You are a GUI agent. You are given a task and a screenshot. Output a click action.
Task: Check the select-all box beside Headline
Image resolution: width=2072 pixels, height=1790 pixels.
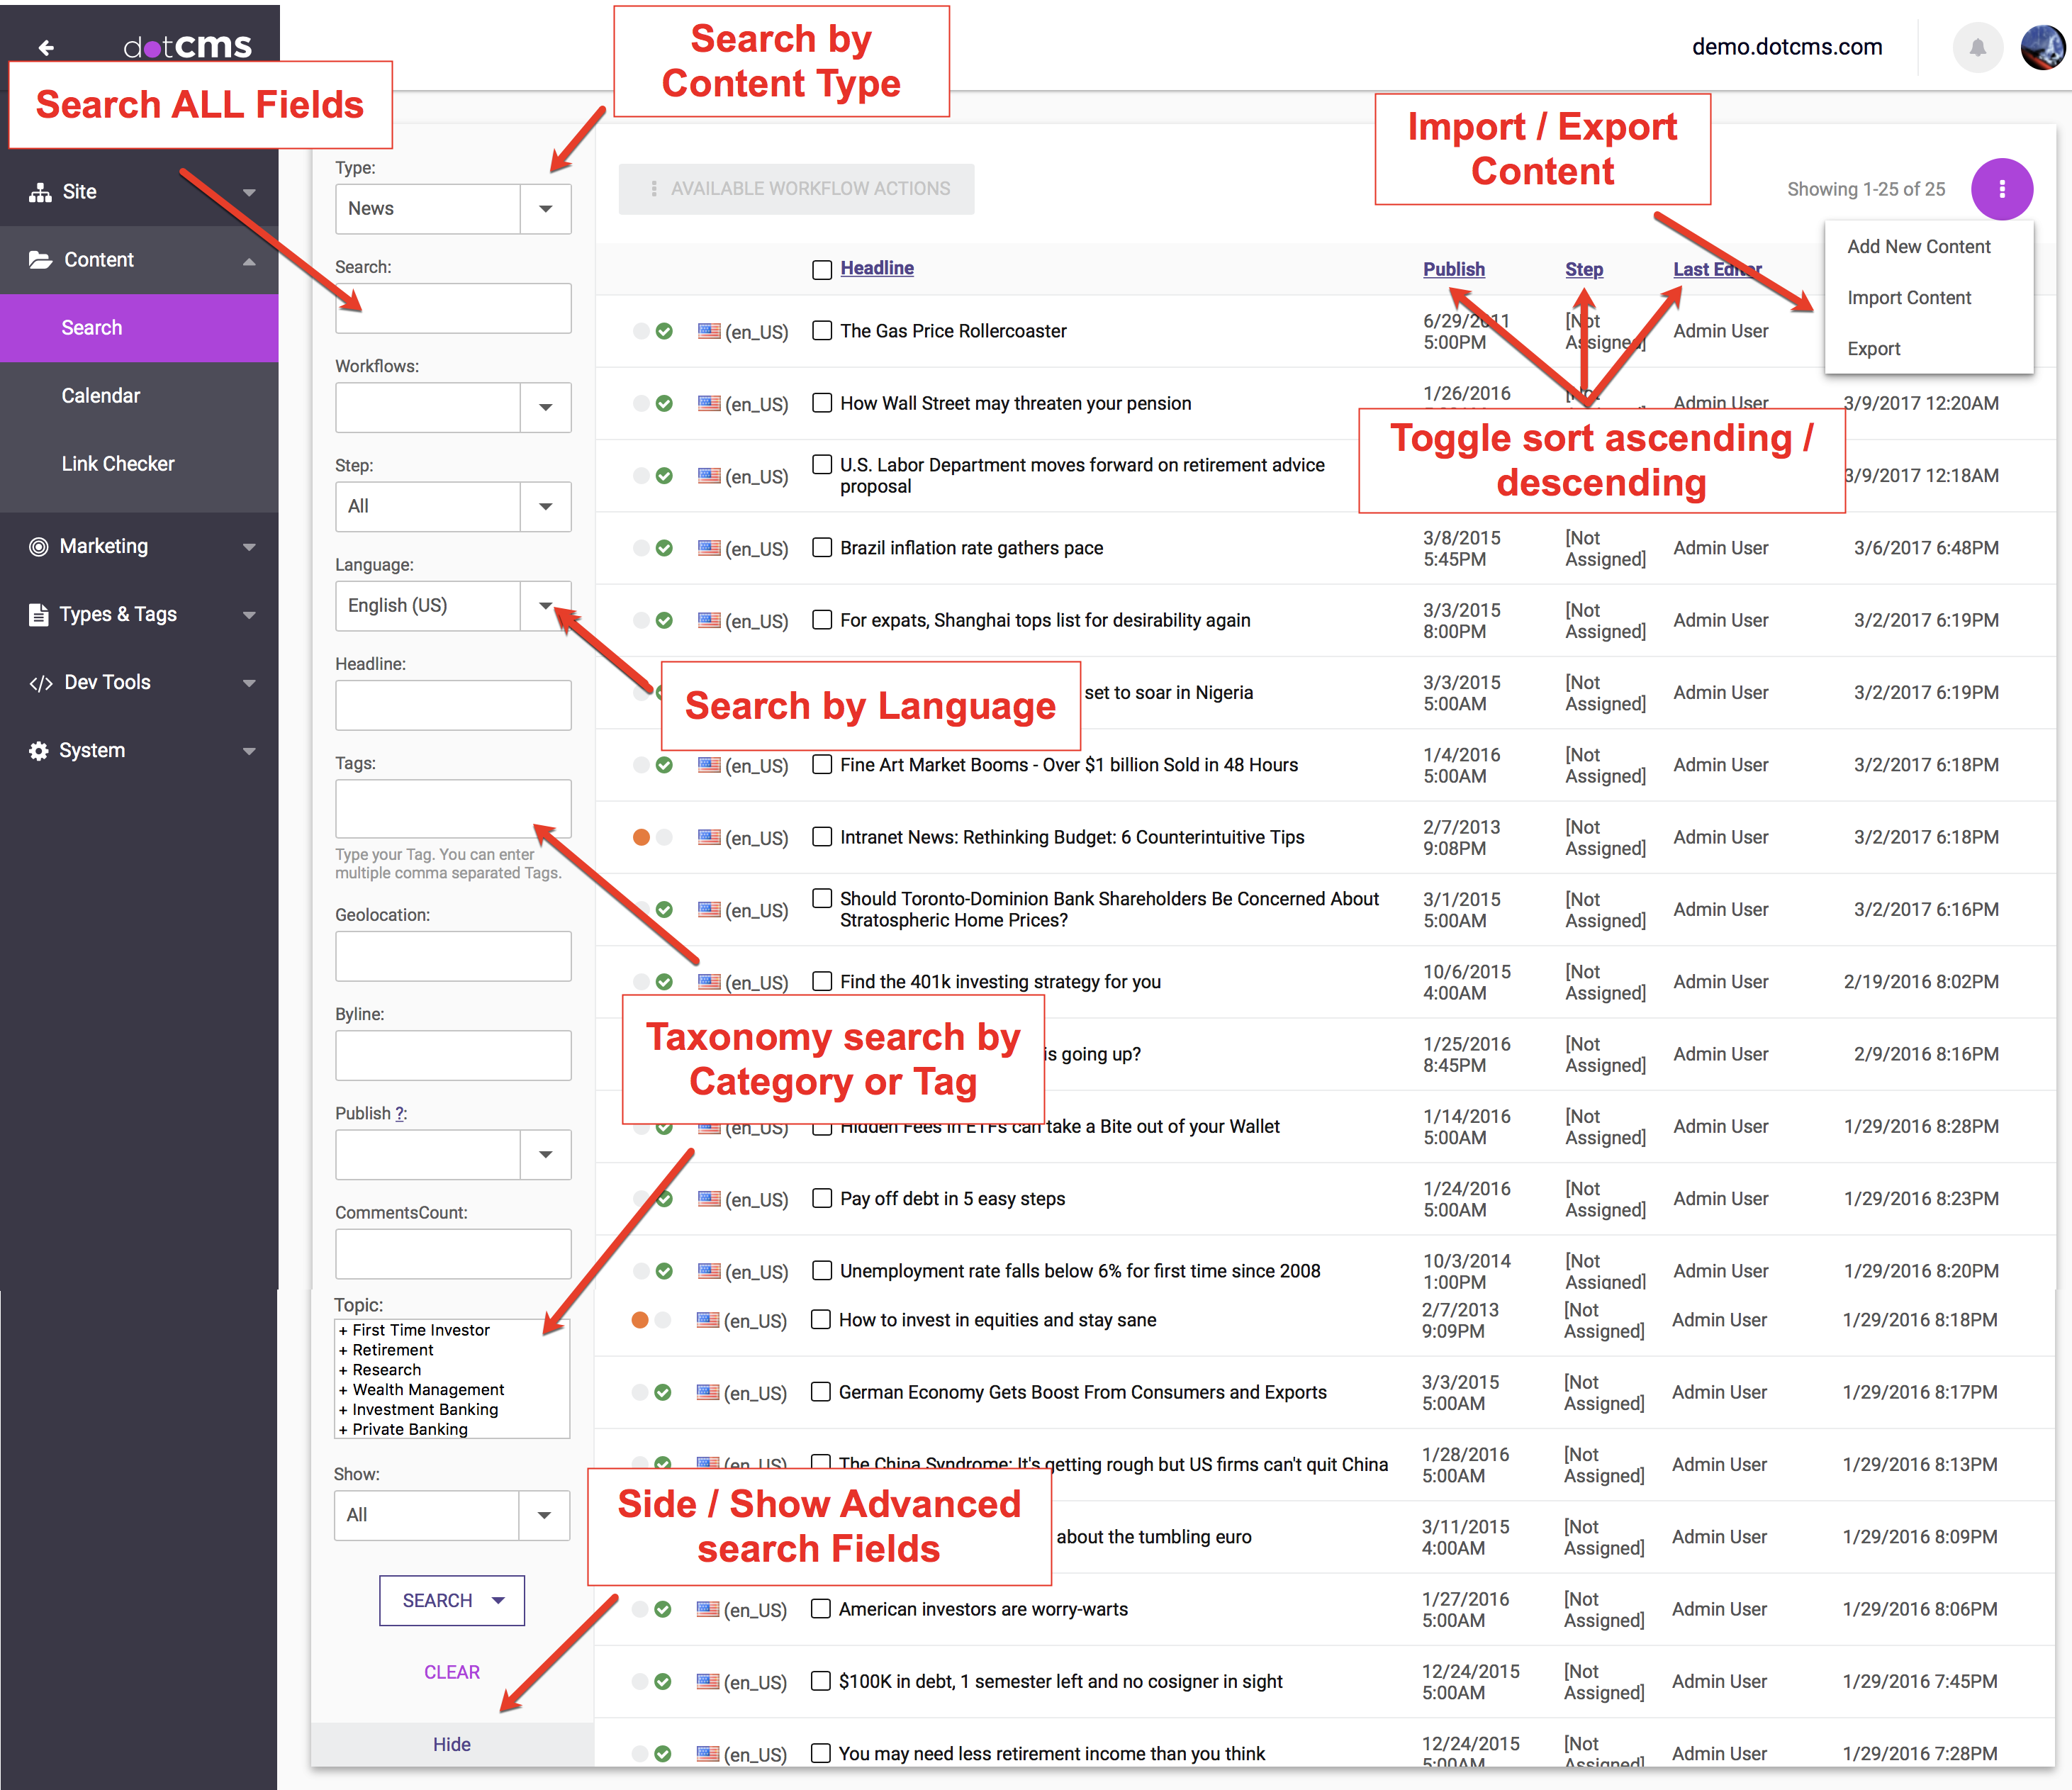822,270
